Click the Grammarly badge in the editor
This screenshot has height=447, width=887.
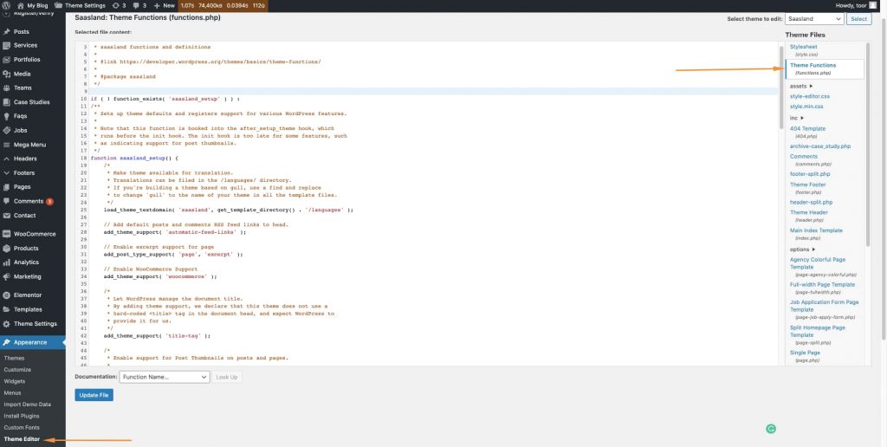click(x=770, y=429)
